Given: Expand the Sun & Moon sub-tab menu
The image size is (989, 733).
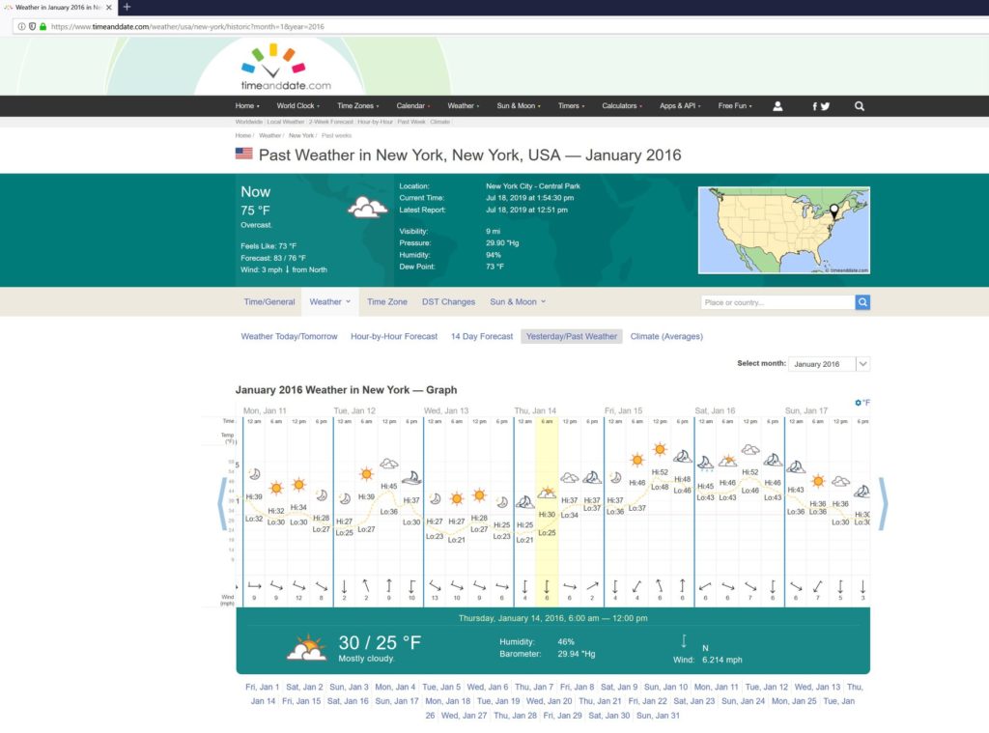Looking at the screenshot, I should pyautogui.click(x=518, y=302).
